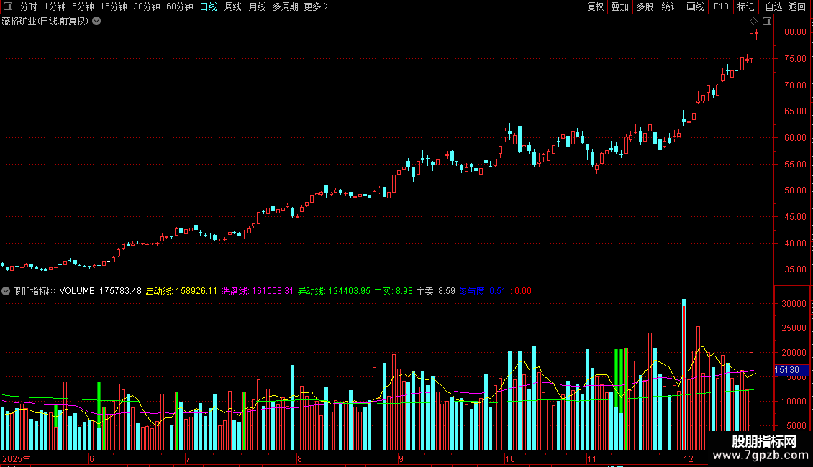Activate the 画线 drawing tool
This screenshot has height=467, width=813.
(x=695, y=6)
